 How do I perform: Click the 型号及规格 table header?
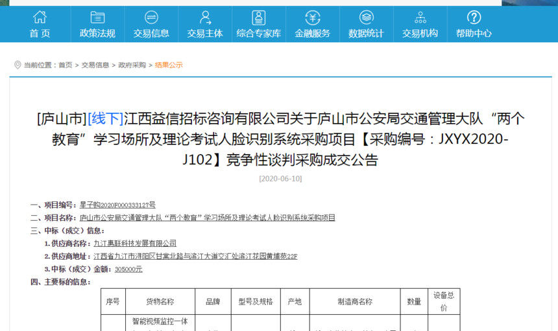tap(256, 301)
